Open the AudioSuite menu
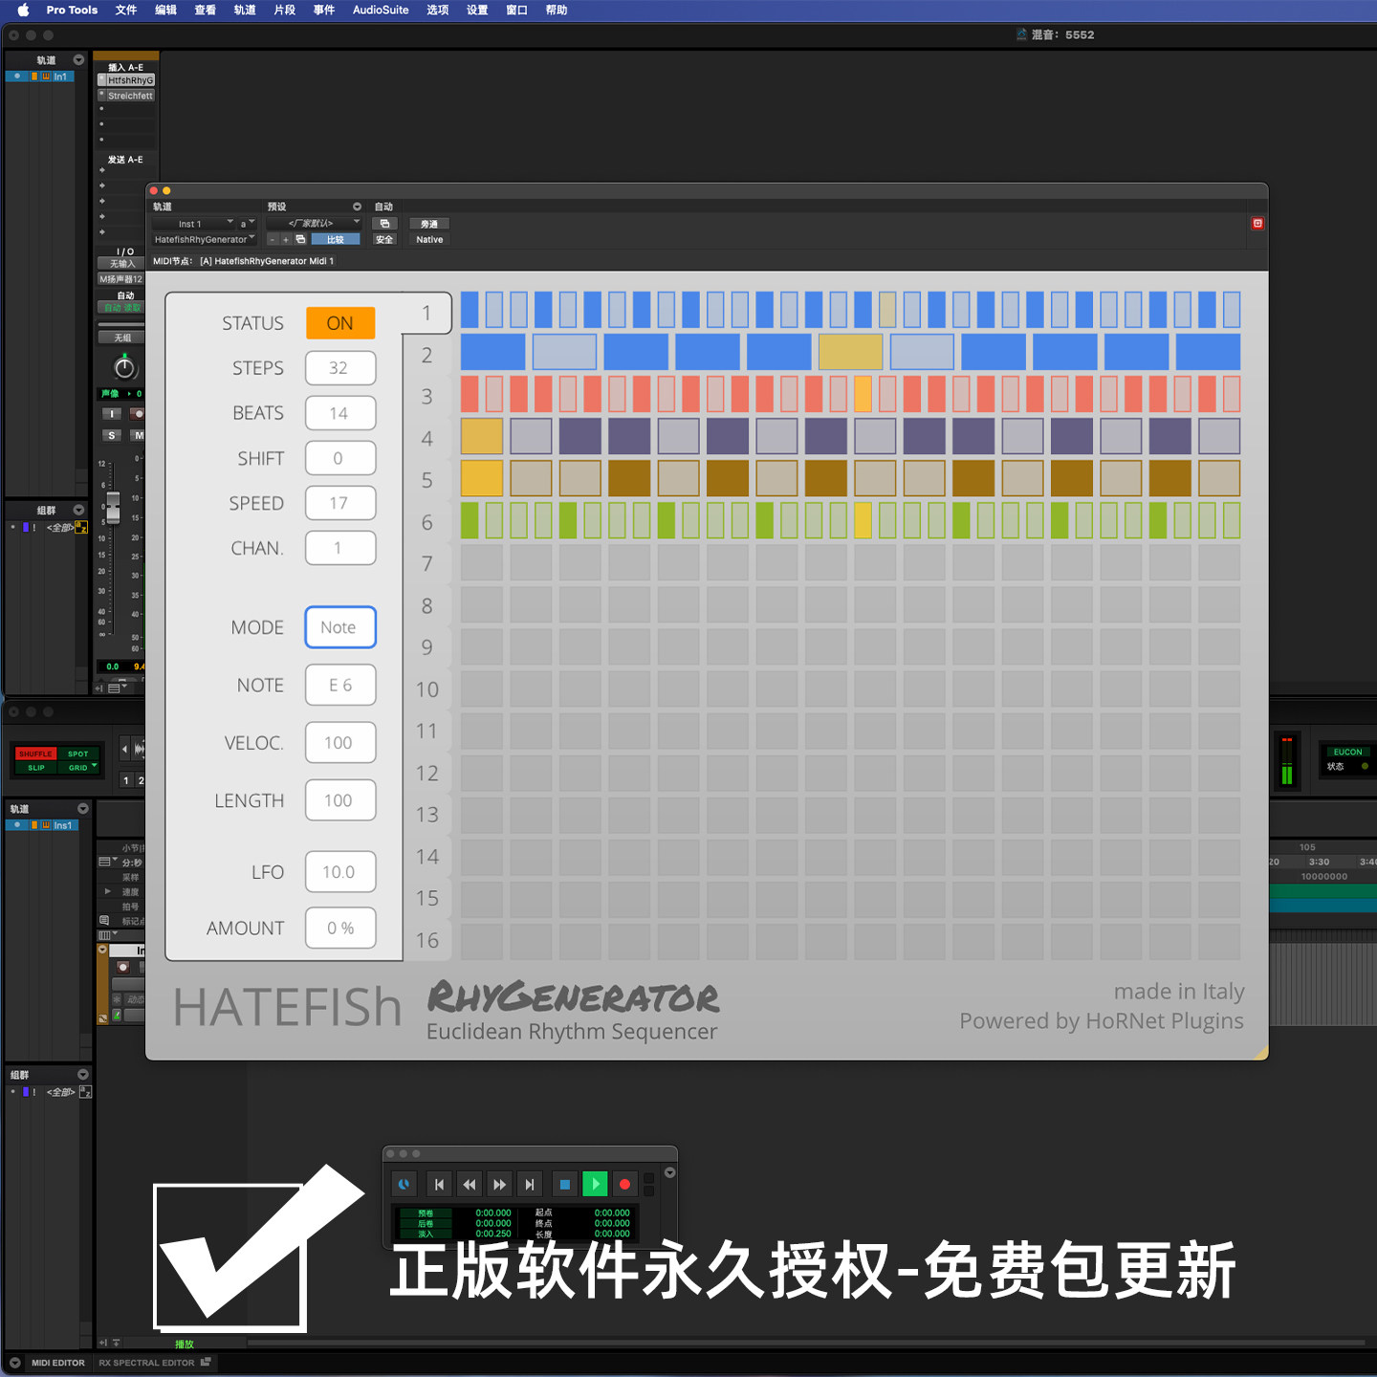The height and width of the screenshot is (1377, 1377). pos(381,10)
